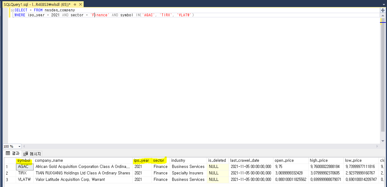This screenshot has height=187, width=387.
Task: Select the Business Services cell in AGAC row
Action: 188,167
